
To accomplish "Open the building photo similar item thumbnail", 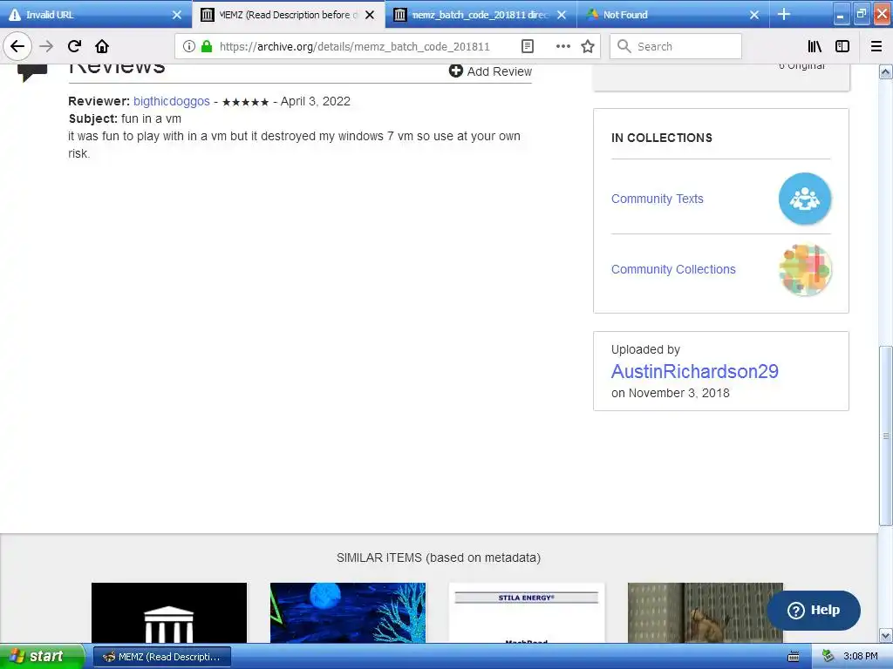I will coord(705,612).
